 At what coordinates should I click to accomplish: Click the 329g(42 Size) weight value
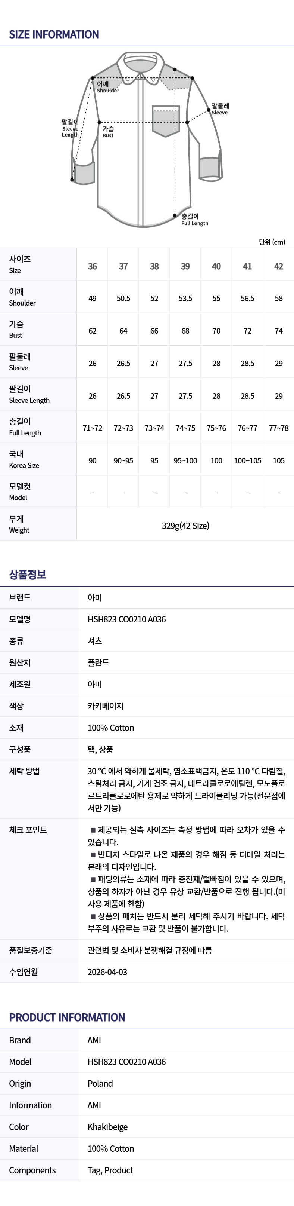(185, 526)
